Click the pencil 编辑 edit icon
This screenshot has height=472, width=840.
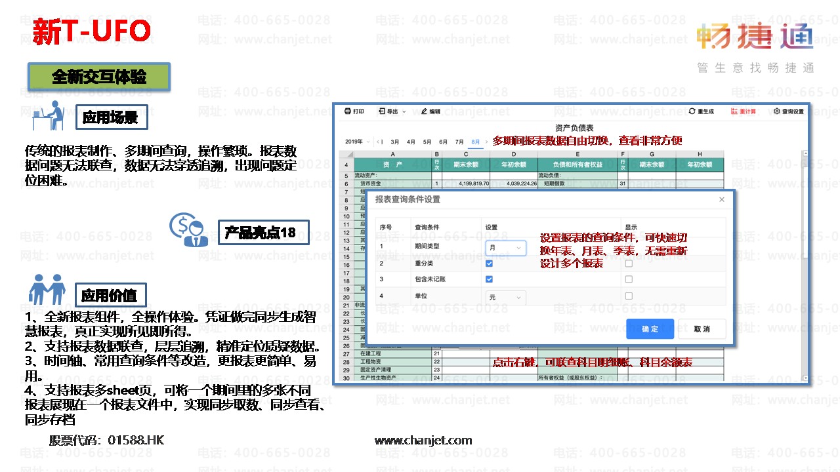[x=424, y=111]
